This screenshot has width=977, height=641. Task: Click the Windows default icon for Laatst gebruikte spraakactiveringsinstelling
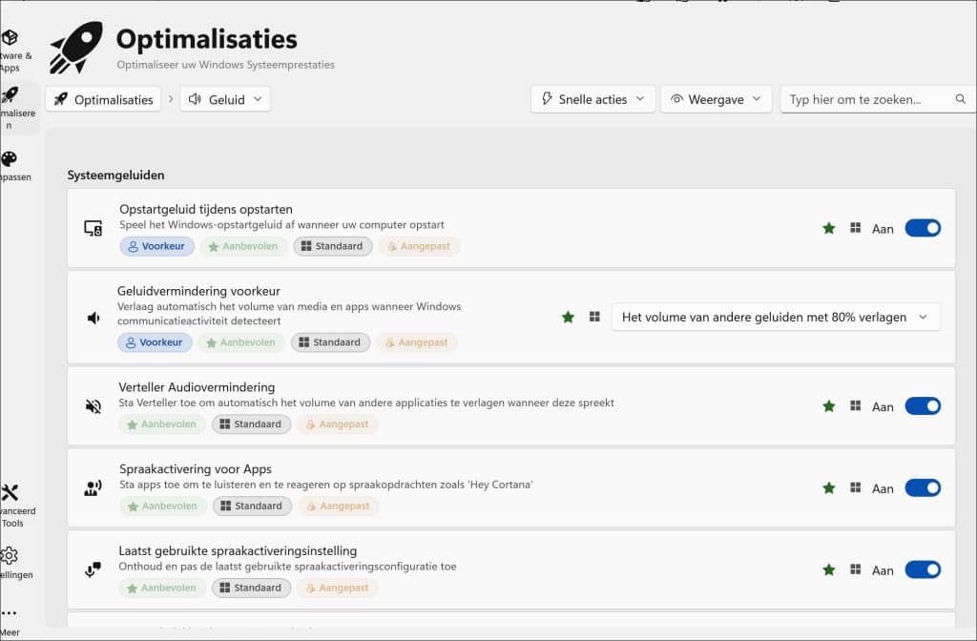[x=856, y=569]
